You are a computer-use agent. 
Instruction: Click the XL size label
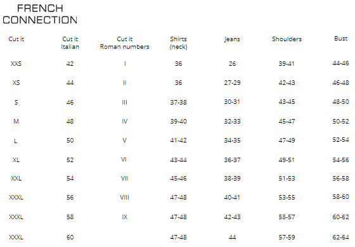(x=16, y=160)
